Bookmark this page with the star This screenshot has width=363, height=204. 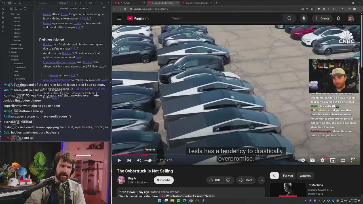(312, 9)
